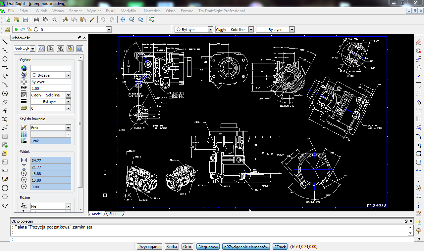Select the Pan tool icon

click(x=123, y=19)
